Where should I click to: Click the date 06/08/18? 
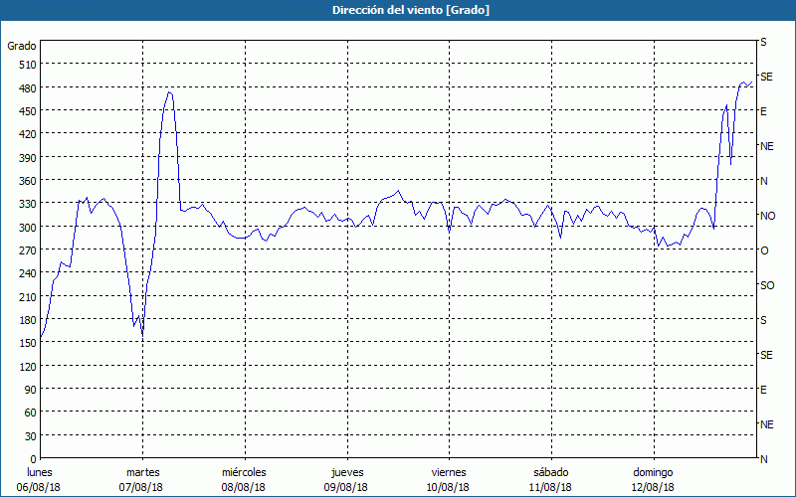pos(39,487)
